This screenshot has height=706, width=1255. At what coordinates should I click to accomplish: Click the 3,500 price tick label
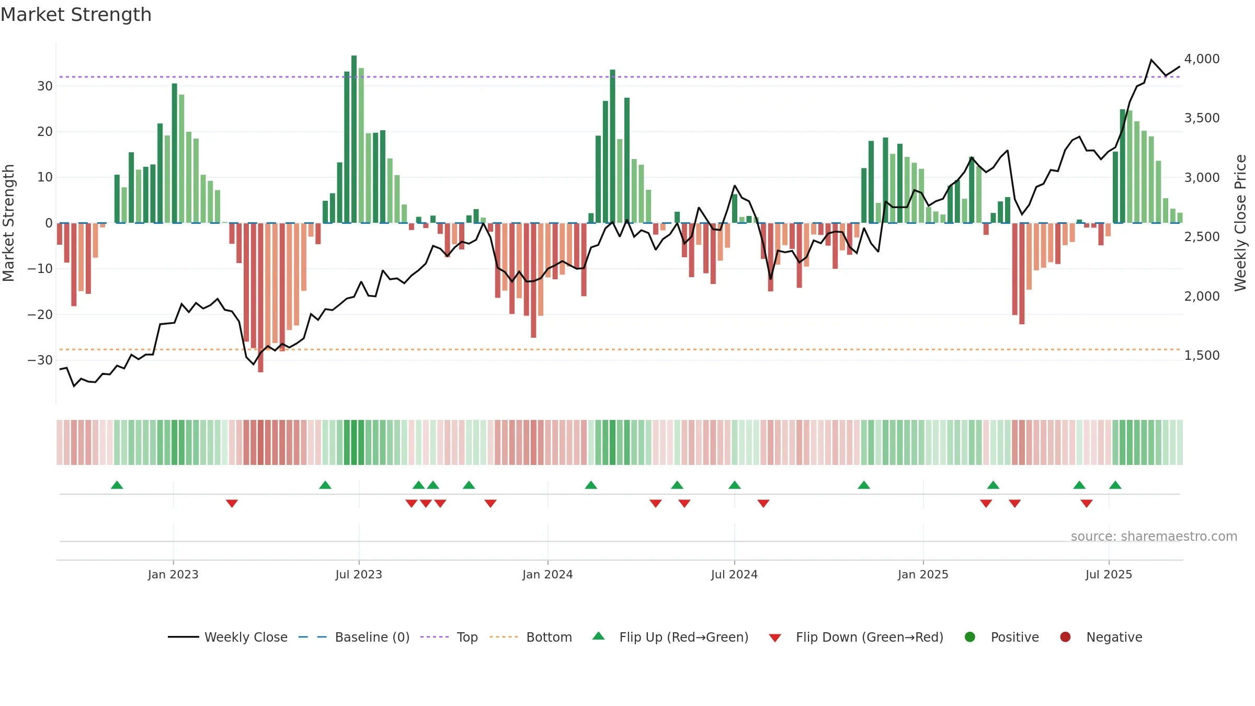pyautogui.click(x=1202, y=118)
